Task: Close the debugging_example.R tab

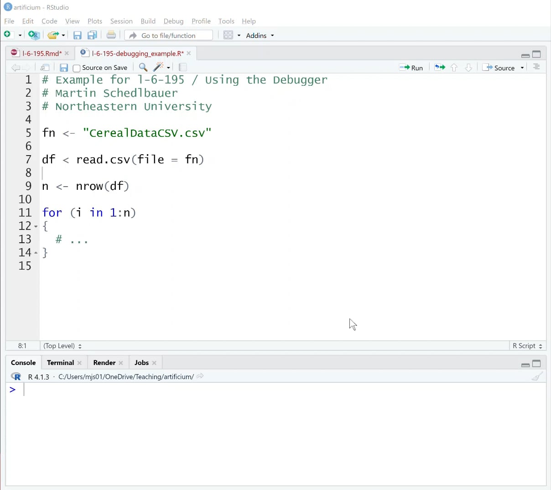Action: tap(189, 53)
